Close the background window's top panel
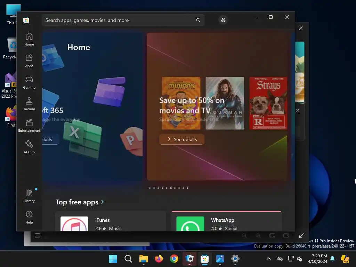 coord(301,28)
